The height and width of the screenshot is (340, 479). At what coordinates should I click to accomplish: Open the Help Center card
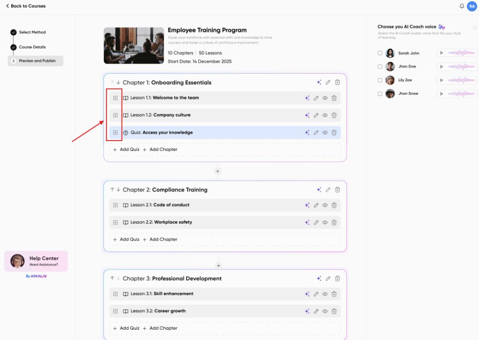[36, 261]
